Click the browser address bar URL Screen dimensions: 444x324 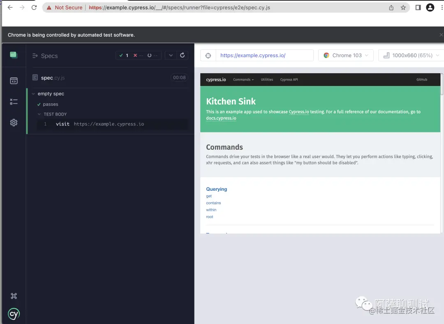(x=180, y=8)
